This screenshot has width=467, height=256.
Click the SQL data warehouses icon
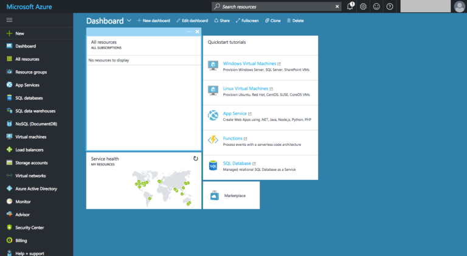[10, 111]
